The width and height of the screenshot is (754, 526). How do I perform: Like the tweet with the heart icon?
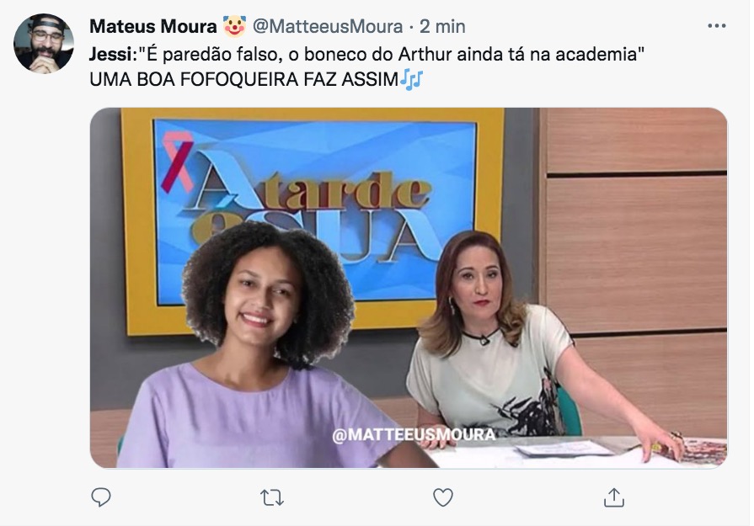click(443, 497)
